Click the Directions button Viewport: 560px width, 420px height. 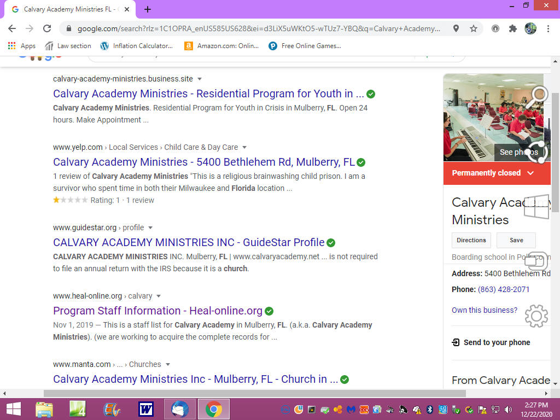click(x=471, y=241)
